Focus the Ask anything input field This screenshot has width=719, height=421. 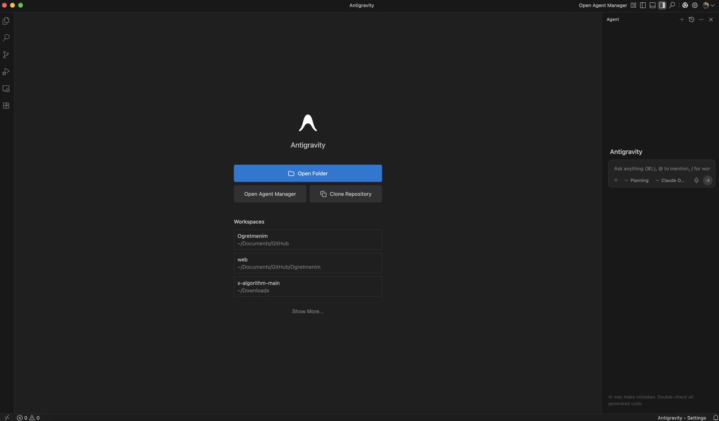[x=661, y=169]
